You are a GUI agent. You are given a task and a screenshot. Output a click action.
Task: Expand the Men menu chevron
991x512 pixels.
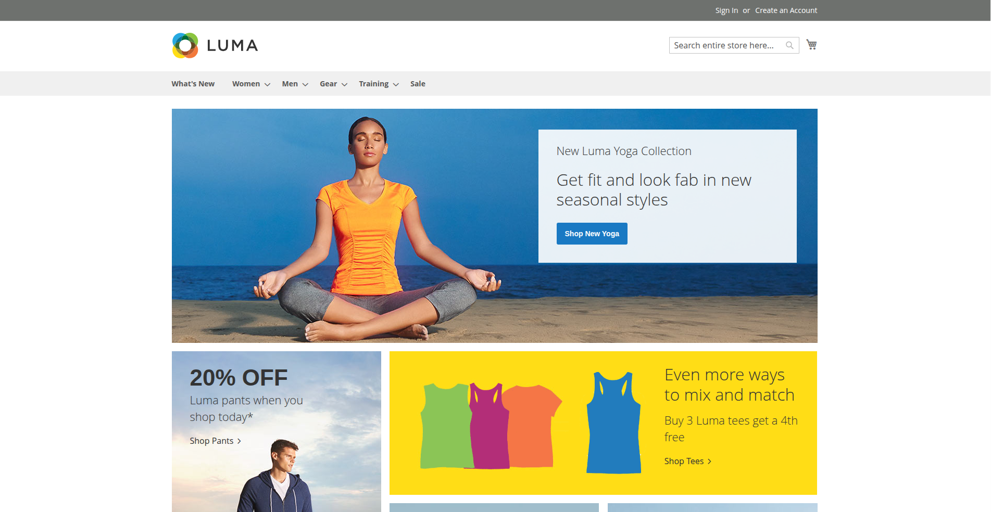[x=305, y=84]
